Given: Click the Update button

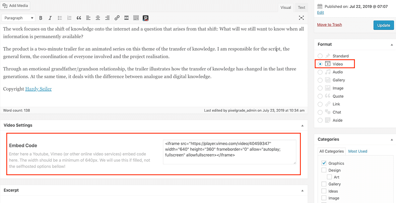Looking at the screenshot, I should click(383, 25).
